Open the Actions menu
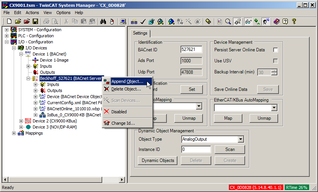The width and height of the screenshot is (318, 192). tap(32, 13)
